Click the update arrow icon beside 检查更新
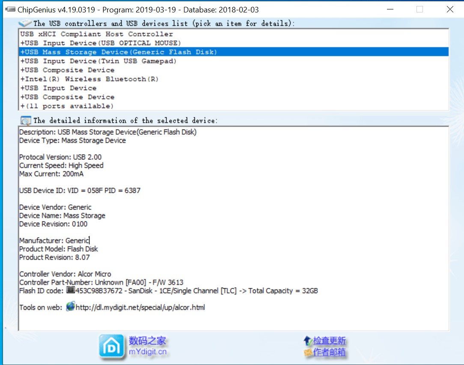 [x=308, y=341]
